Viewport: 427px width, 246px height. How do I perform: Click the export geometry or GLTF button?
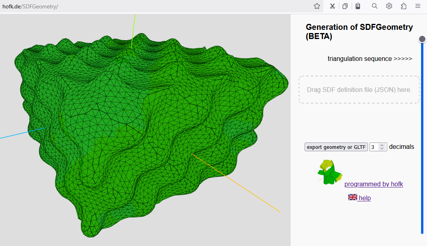(x=336, y=147)
